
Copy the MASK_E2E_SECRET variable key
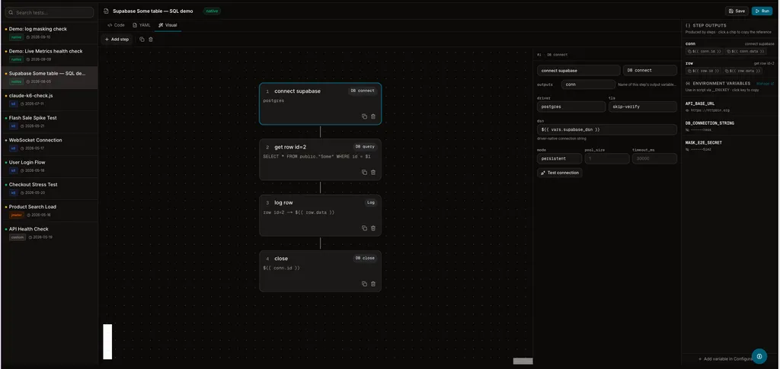click(703, 142)
